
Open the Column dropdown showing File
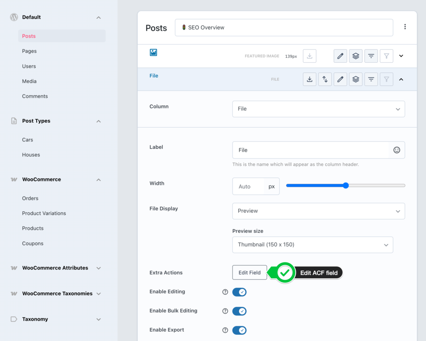pos(318,109)
